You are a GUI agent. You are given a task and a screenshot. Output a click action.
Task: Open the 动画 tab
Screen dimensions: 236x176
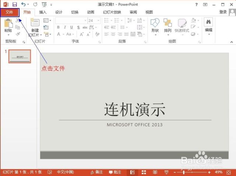(x=91, y=12)
